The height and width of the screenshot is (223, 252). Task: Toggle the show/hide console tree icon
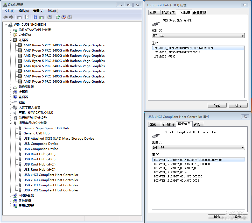(19, 17)
